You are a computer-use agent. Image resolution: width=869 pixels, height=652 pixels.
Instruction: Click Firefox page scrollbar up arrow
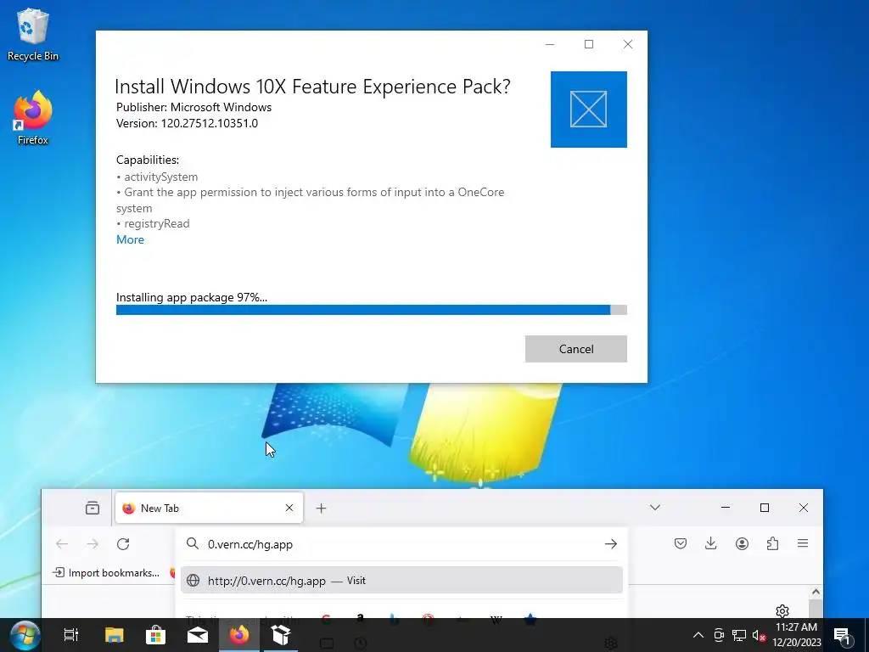816,592
